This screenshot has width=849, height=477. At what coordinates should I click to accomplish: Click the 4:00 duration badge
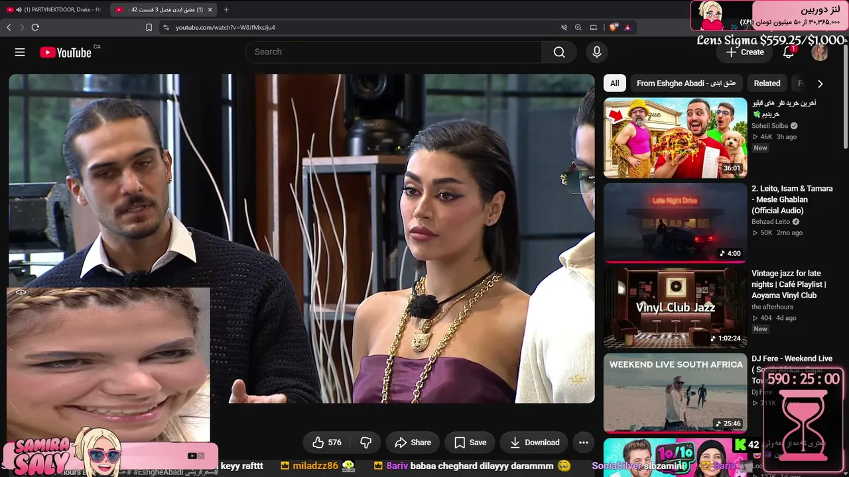pos(730,253)
